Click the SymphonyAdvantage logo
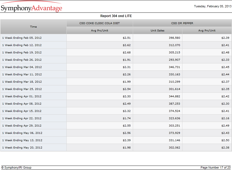 coord(31,7)
